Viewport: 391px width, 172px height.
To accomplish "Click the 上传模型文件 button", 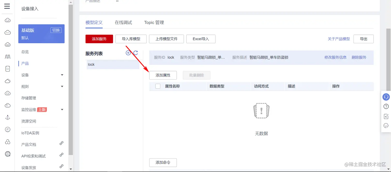I will (167, 39).
